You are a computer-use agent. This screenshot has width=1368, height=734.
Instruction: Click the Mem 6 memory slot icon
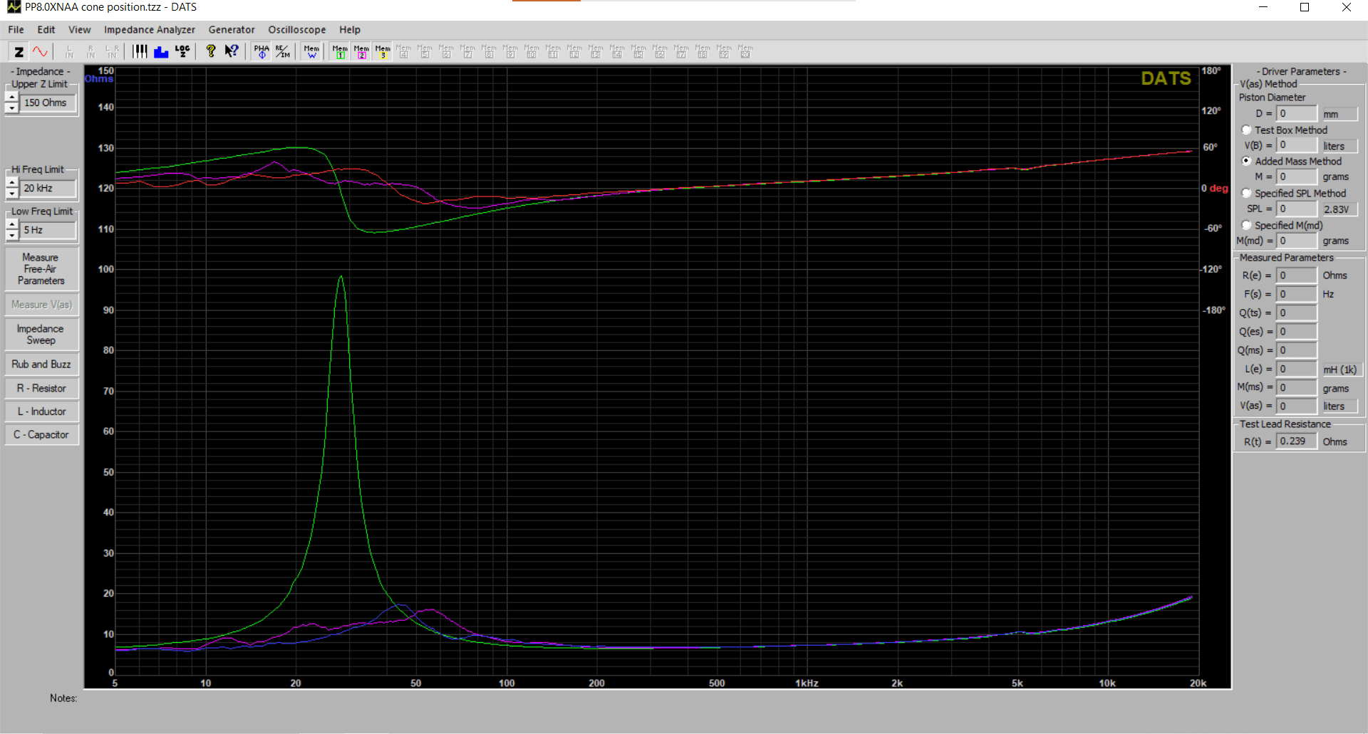click(x=447, y=51)
